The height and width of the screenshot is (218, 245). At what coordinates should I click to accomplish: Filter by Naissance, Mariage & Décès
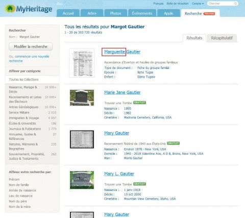point(33,89)
